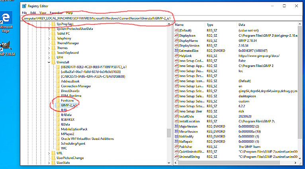The image size is (305, 169).
Task: Select the SysPrepTapi folder icon
Action: coord(53,24)
